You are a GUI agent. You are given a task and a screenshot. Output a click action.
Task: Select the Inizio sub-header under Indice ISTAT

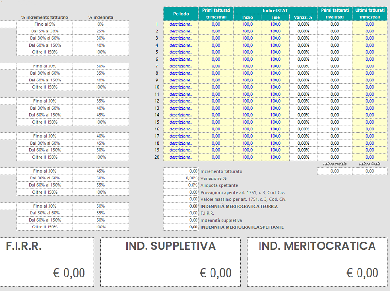point(247,17)
